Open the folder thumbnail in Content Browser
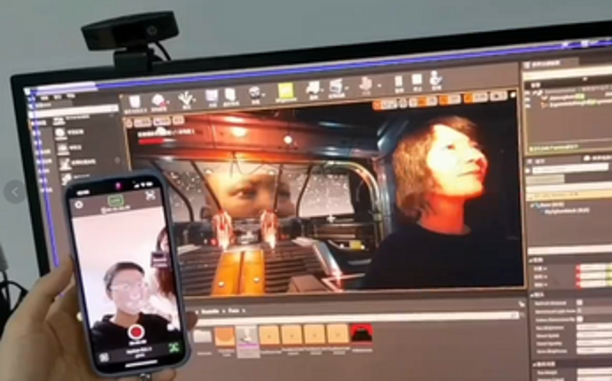The height and width of the screenshot is (381, 612). pos(203,337)
